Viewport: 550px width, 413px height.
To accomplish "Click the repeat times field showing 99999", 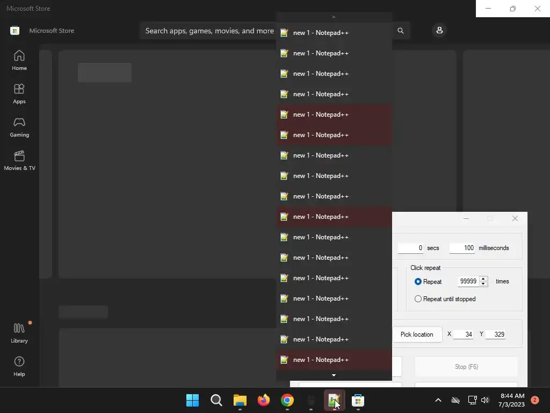I will pyautogui.click(x=468, y=281).
